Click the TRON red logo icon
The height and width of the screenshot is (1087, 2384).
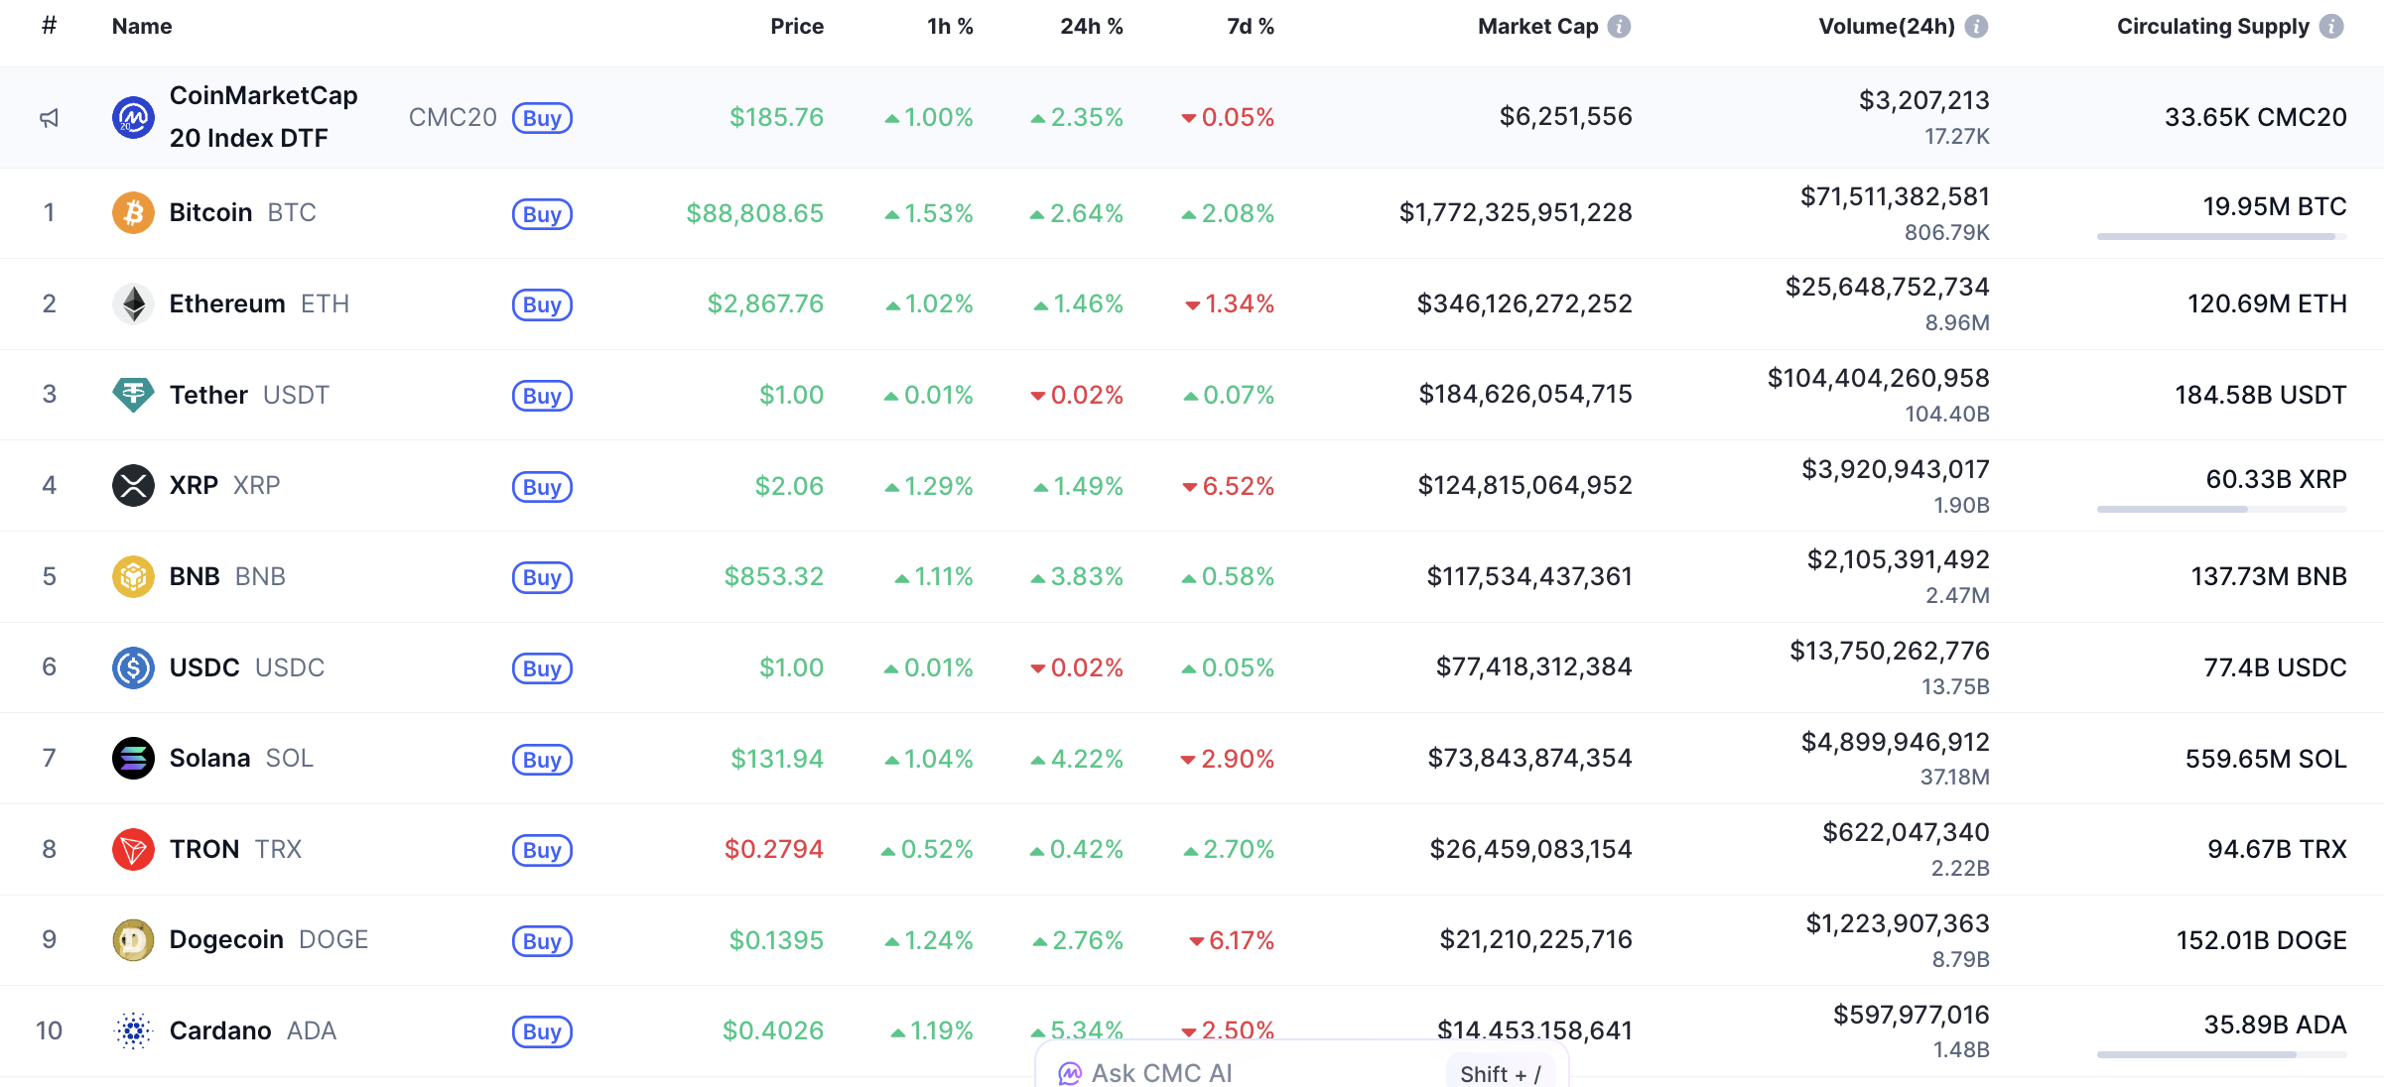click(x=133, y=849)
